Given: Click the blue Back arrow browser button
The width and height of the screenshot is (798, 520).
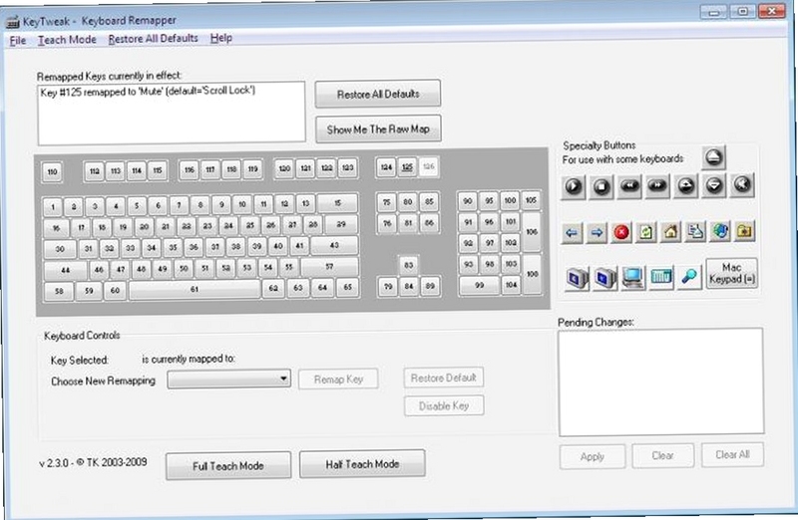Looking at the screenshot, I should [x=572, y=233].
